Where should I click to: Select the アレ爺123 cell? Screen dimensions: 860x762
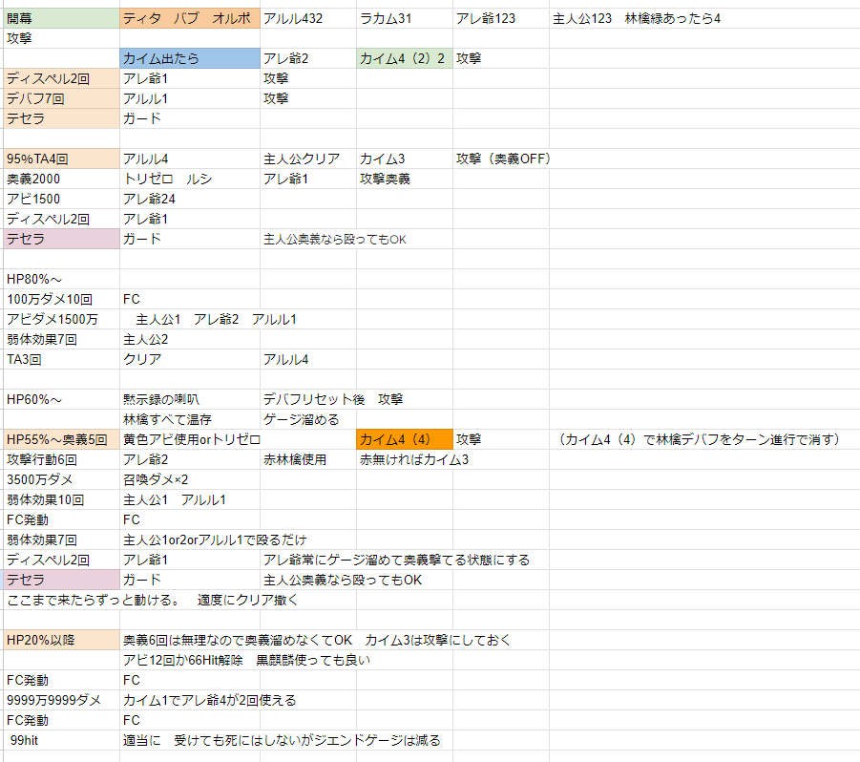[x=501, y=18]
